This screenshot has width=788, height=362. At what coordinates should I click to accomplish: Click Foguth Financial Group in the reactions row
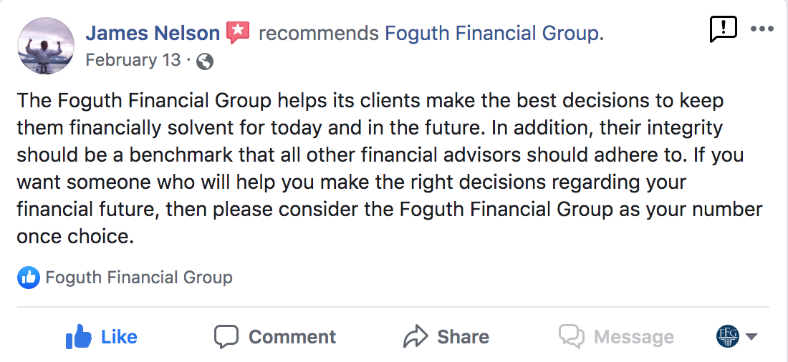(139, 278)
